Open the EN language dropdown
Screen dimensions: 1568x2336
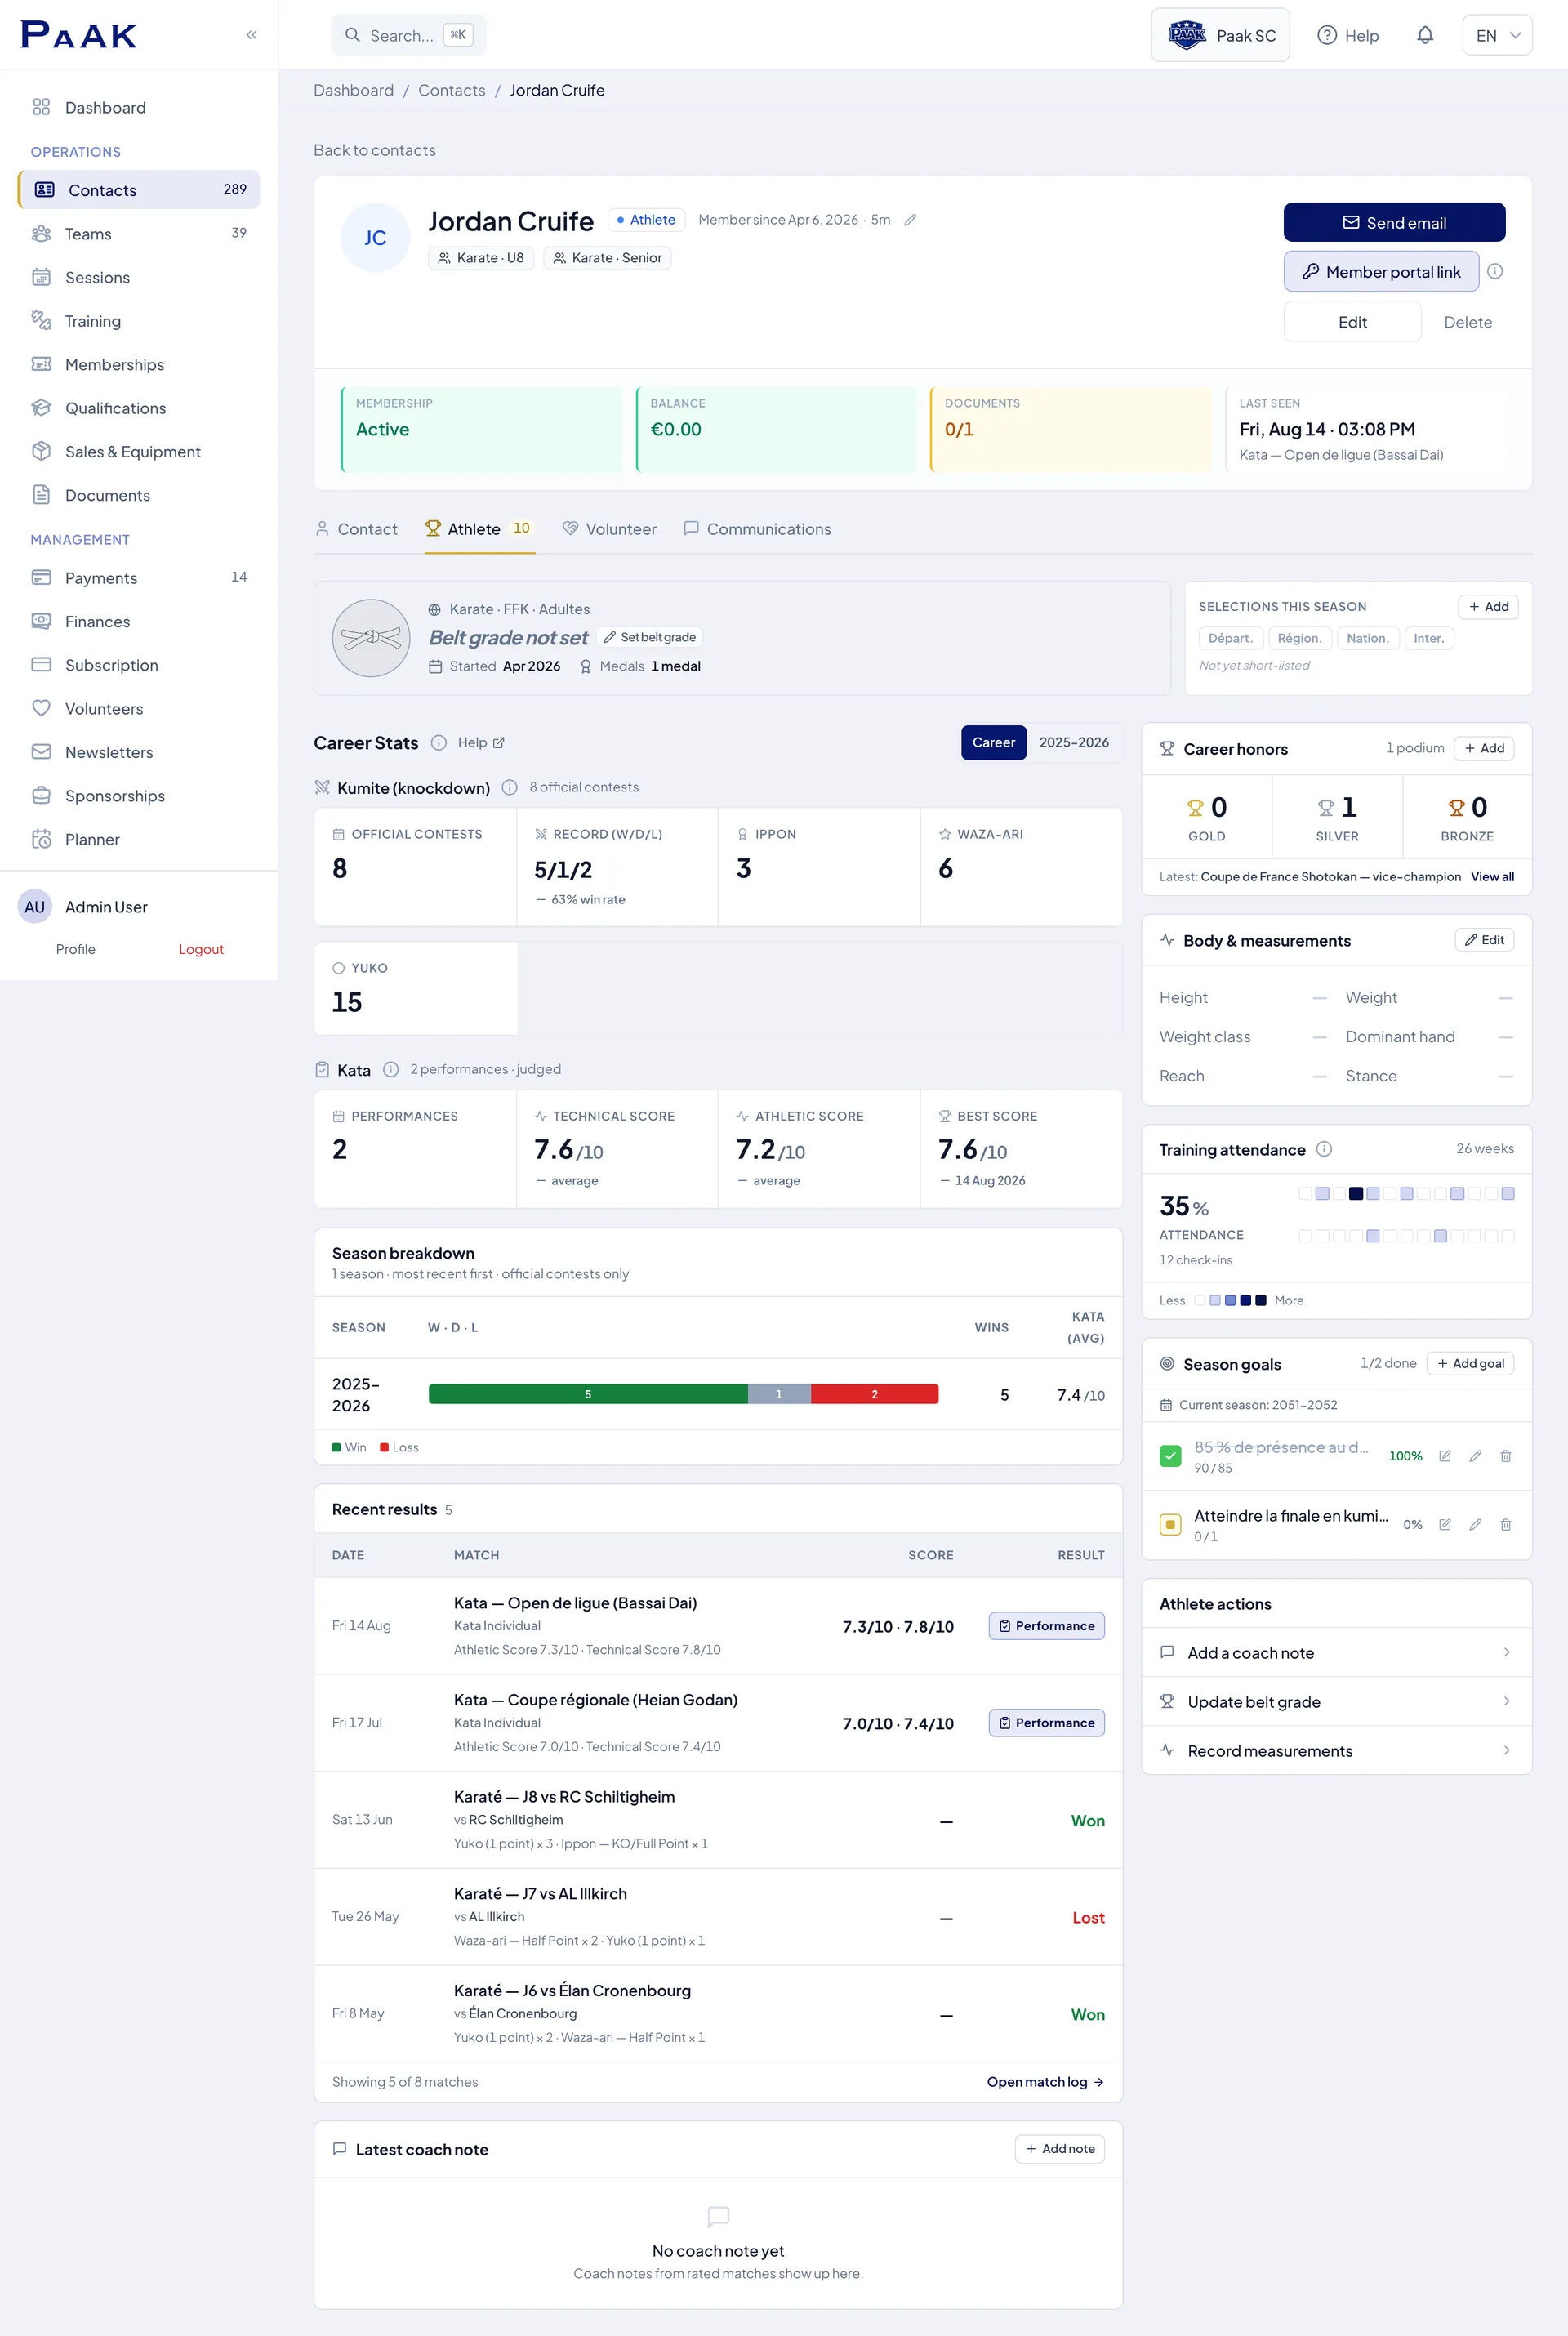coord(1496,35)
